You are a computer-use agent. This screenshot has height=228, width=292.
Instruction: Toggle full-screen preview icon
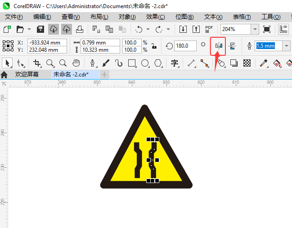point(267,29)
